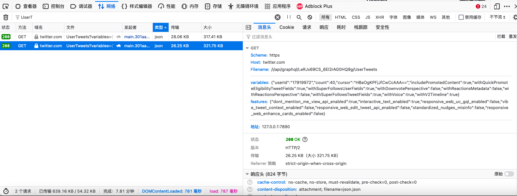Pause network recording
The width and height of the screenshot is (517, 196).
289,17
